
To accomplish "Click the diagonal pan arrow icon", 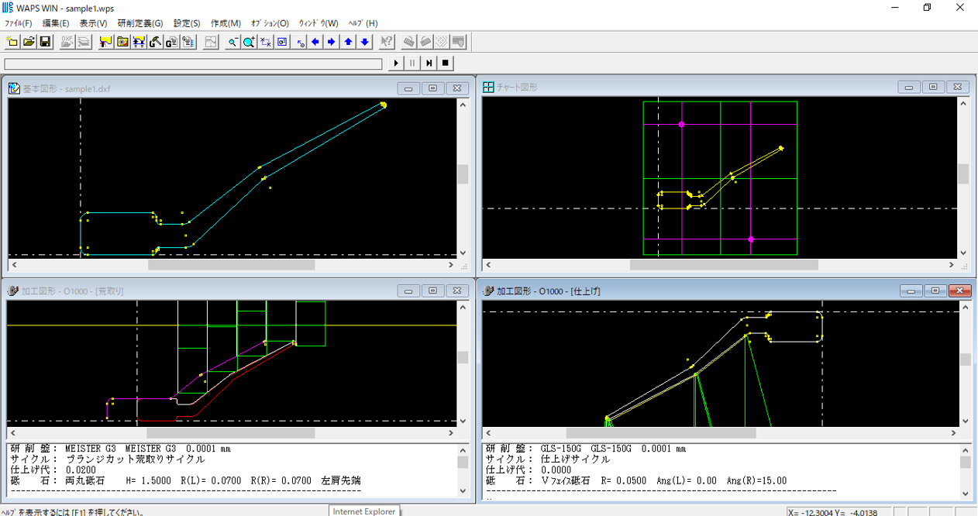I will coord(301,42).
